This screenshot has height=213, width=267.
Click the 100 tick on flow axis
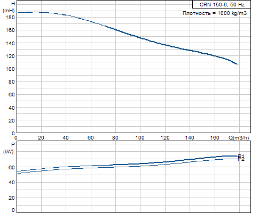[140, 138]
